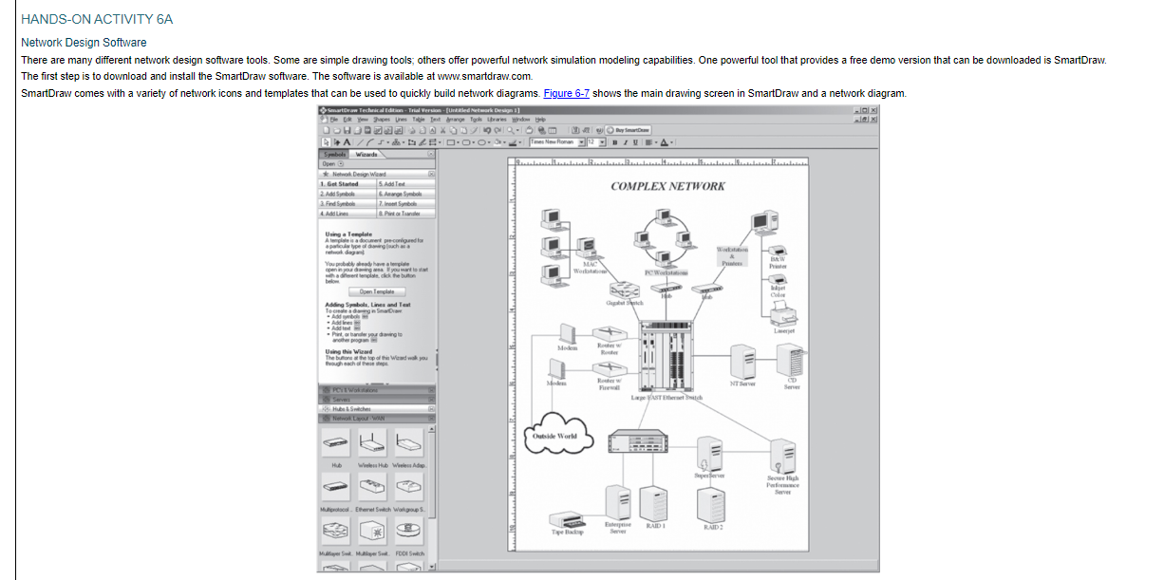1164x580 pixels.
Task: Switch to the Wizards tab
Action: click(366, 154)
